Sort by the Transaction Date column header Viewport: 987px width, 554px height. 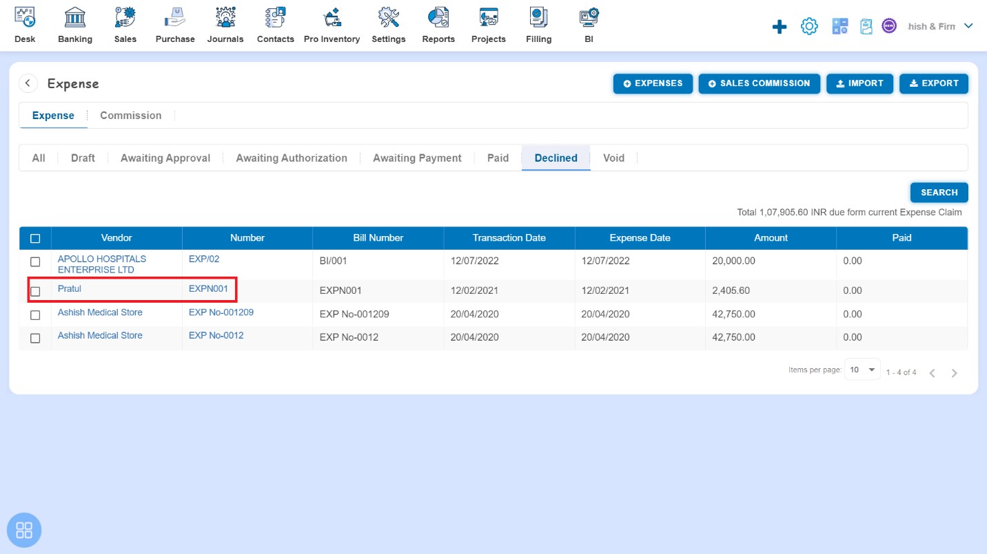pyautogui.click(x=509, y=238)
